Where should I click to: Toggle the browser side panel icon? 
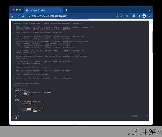[139, 16]
